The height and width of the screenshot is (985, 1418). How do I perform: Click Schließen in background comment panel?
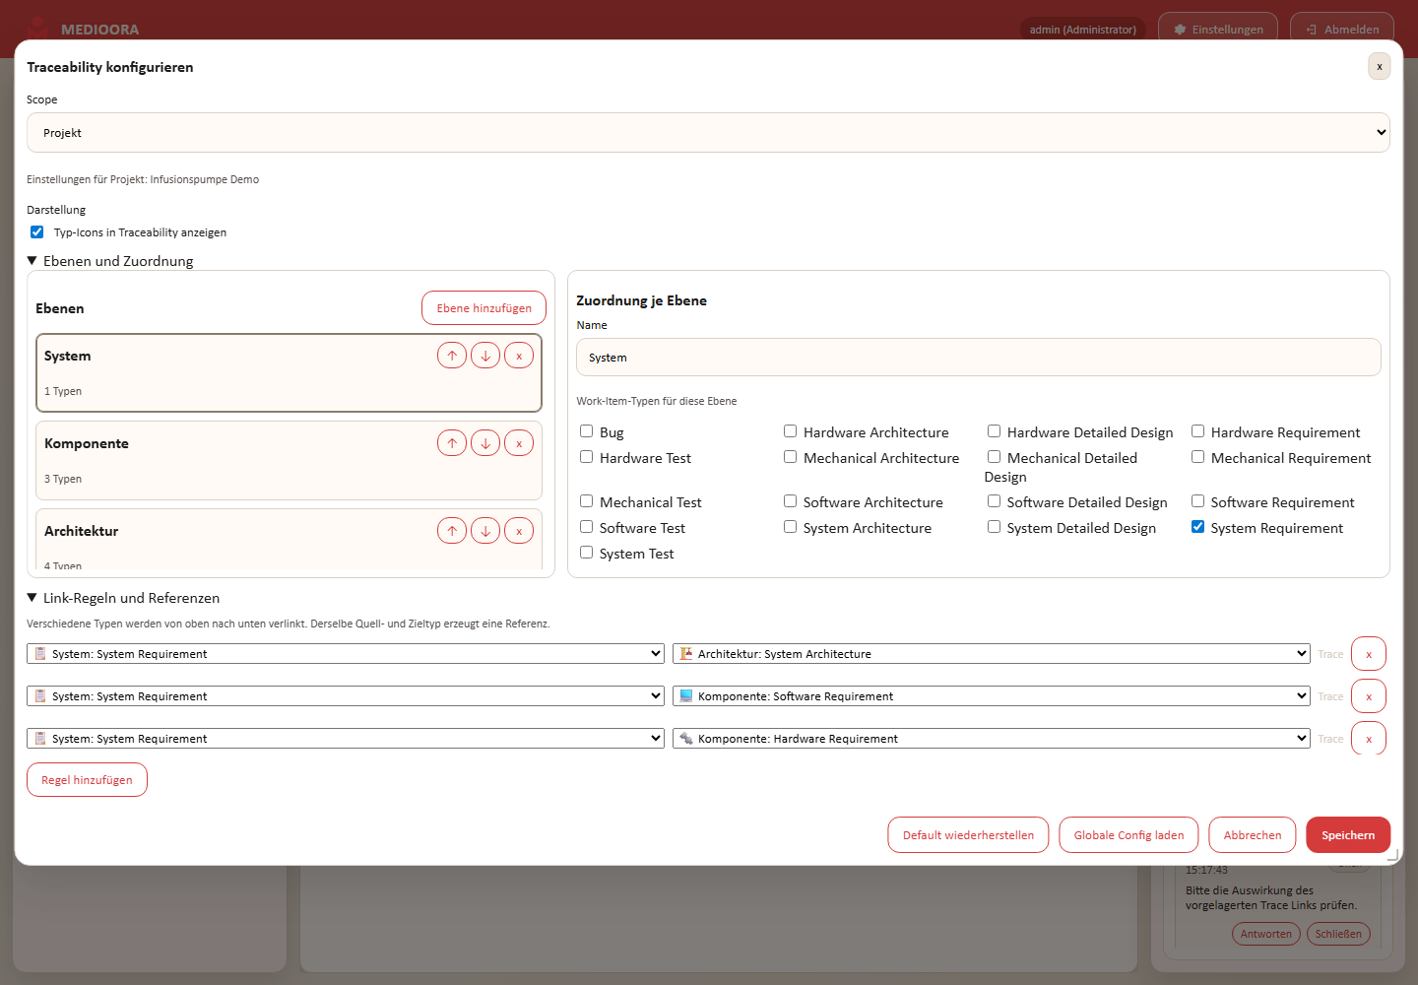pyautogui.click(x=1338, y=934)
